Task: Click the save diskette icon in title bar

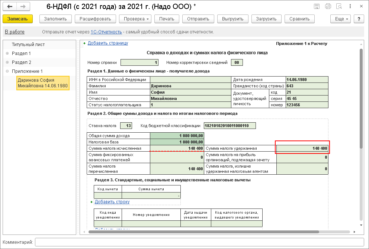Action: (317, 6)
